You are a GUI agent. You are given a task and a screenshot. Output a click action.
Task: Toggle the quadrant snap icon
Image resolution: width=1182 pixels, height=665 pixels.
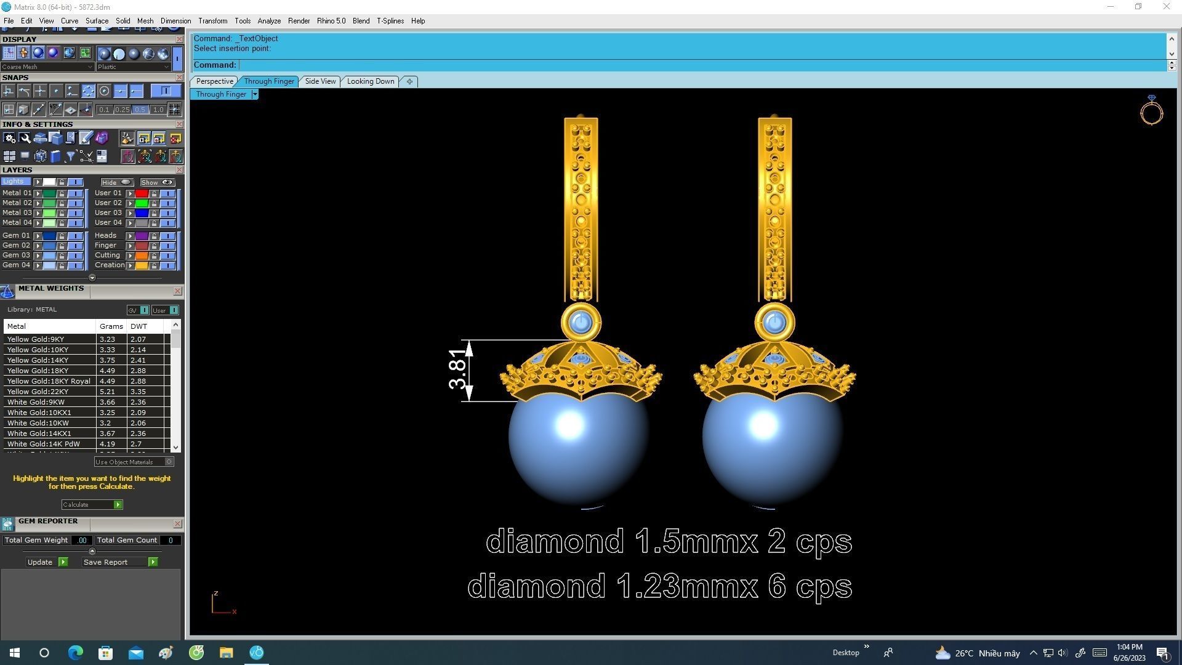[x=88, y=91]
